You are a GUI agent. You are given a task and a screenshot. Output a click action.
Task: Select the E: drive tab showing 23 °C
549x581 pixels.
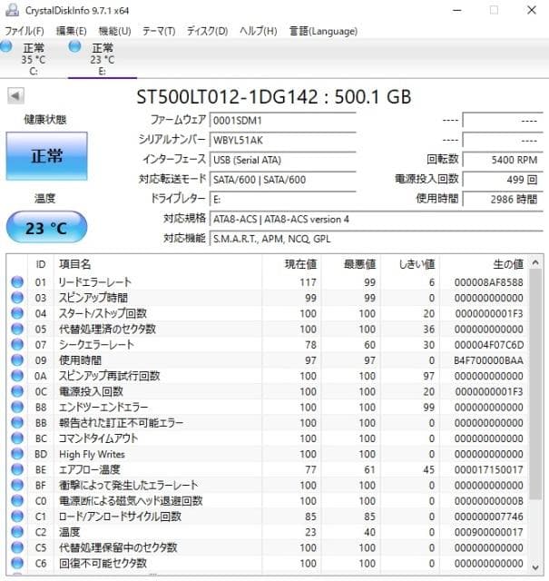(102, 59)
